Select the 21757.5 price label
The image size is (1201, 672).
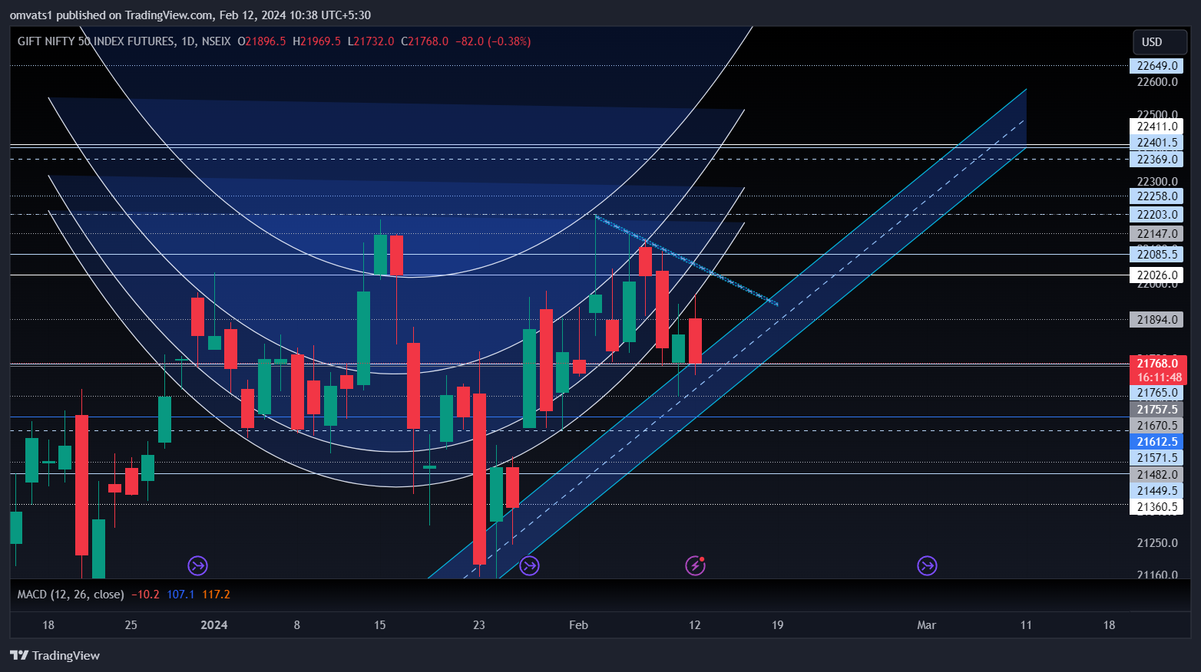click(x=1156, y=410)
